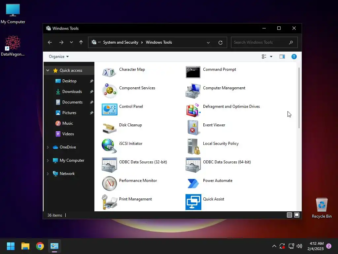The width and height of the screenshot is (338, 254).
Task: Launch the Power Automate icon
Action: point(193,184)
